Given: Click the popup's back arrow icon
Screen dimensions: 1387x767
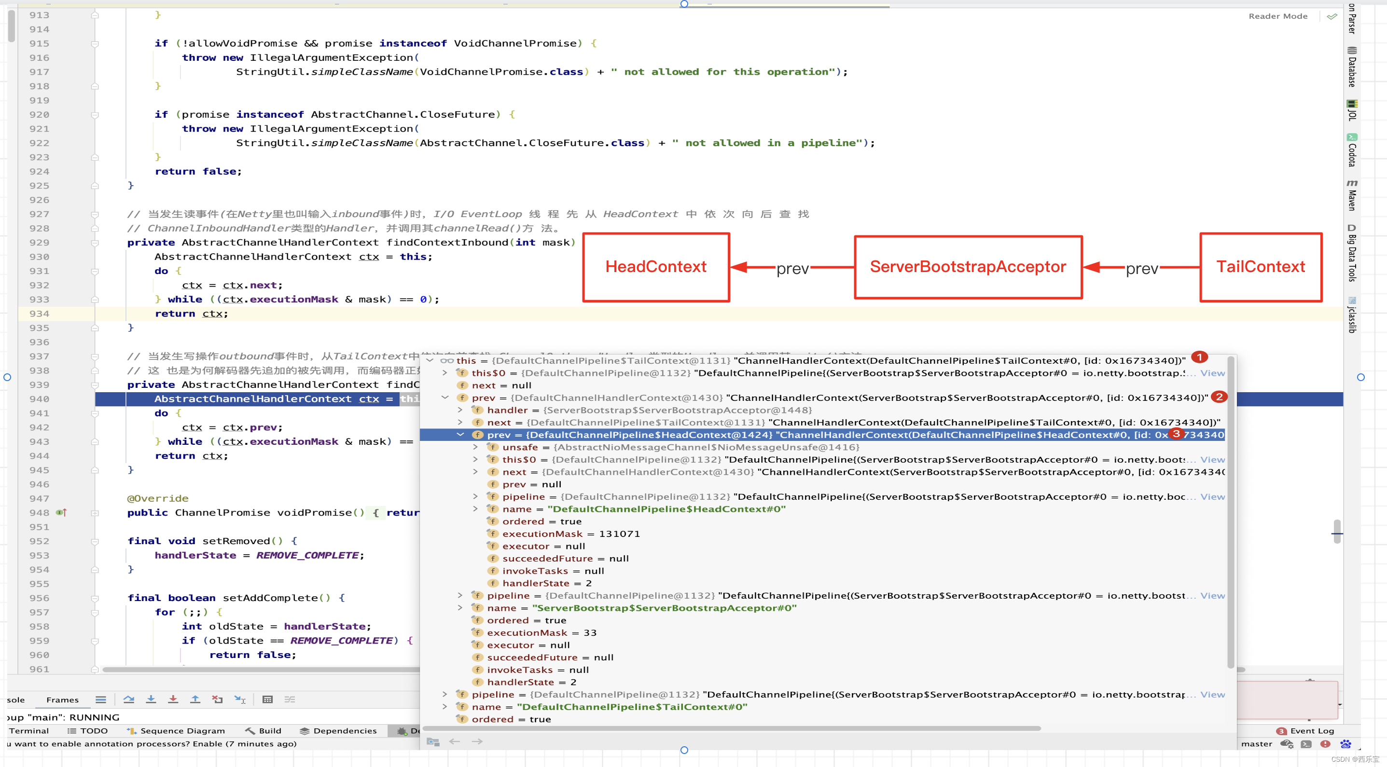Looking at the screenshot, I should (x=455, y=741).
